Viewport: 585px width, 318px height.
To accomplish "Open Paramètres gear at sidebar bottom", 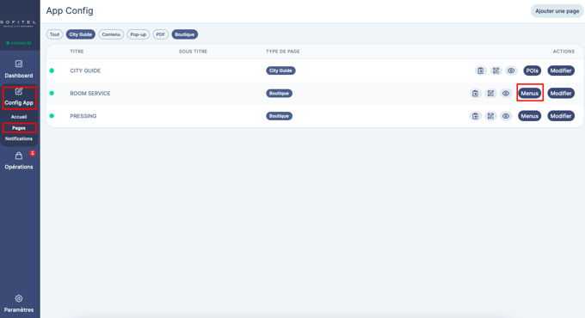I will [19, 298].
